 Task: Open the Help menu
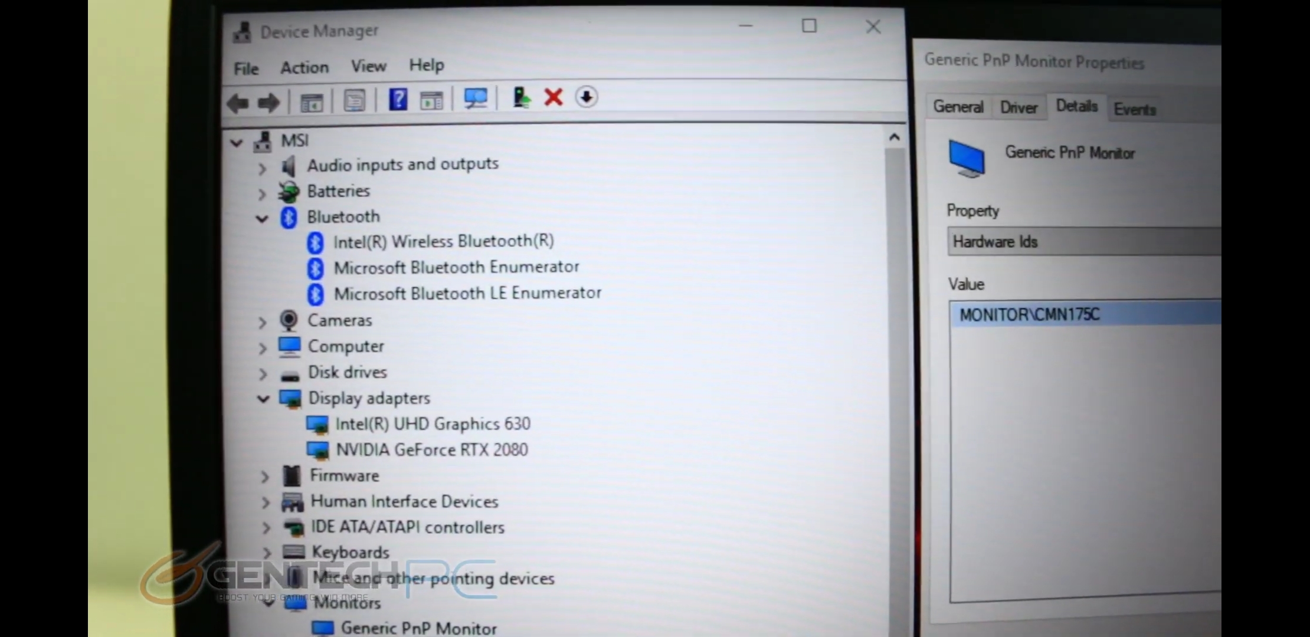[427, 64]
